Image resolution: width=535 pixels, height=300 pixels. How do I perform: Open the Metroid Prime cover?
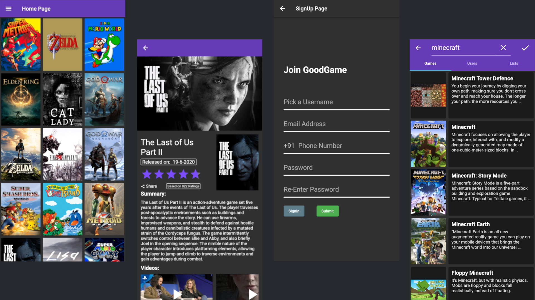(x=104, y=209)
